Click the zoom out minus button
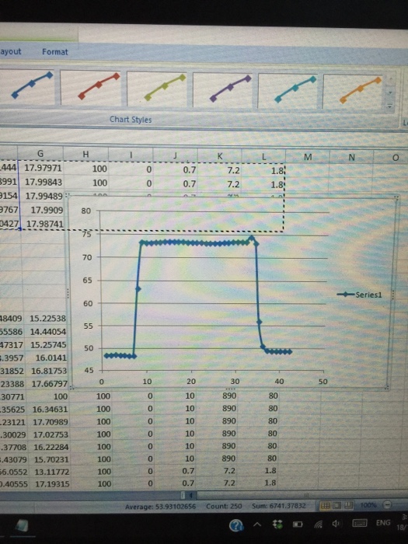 388,505
